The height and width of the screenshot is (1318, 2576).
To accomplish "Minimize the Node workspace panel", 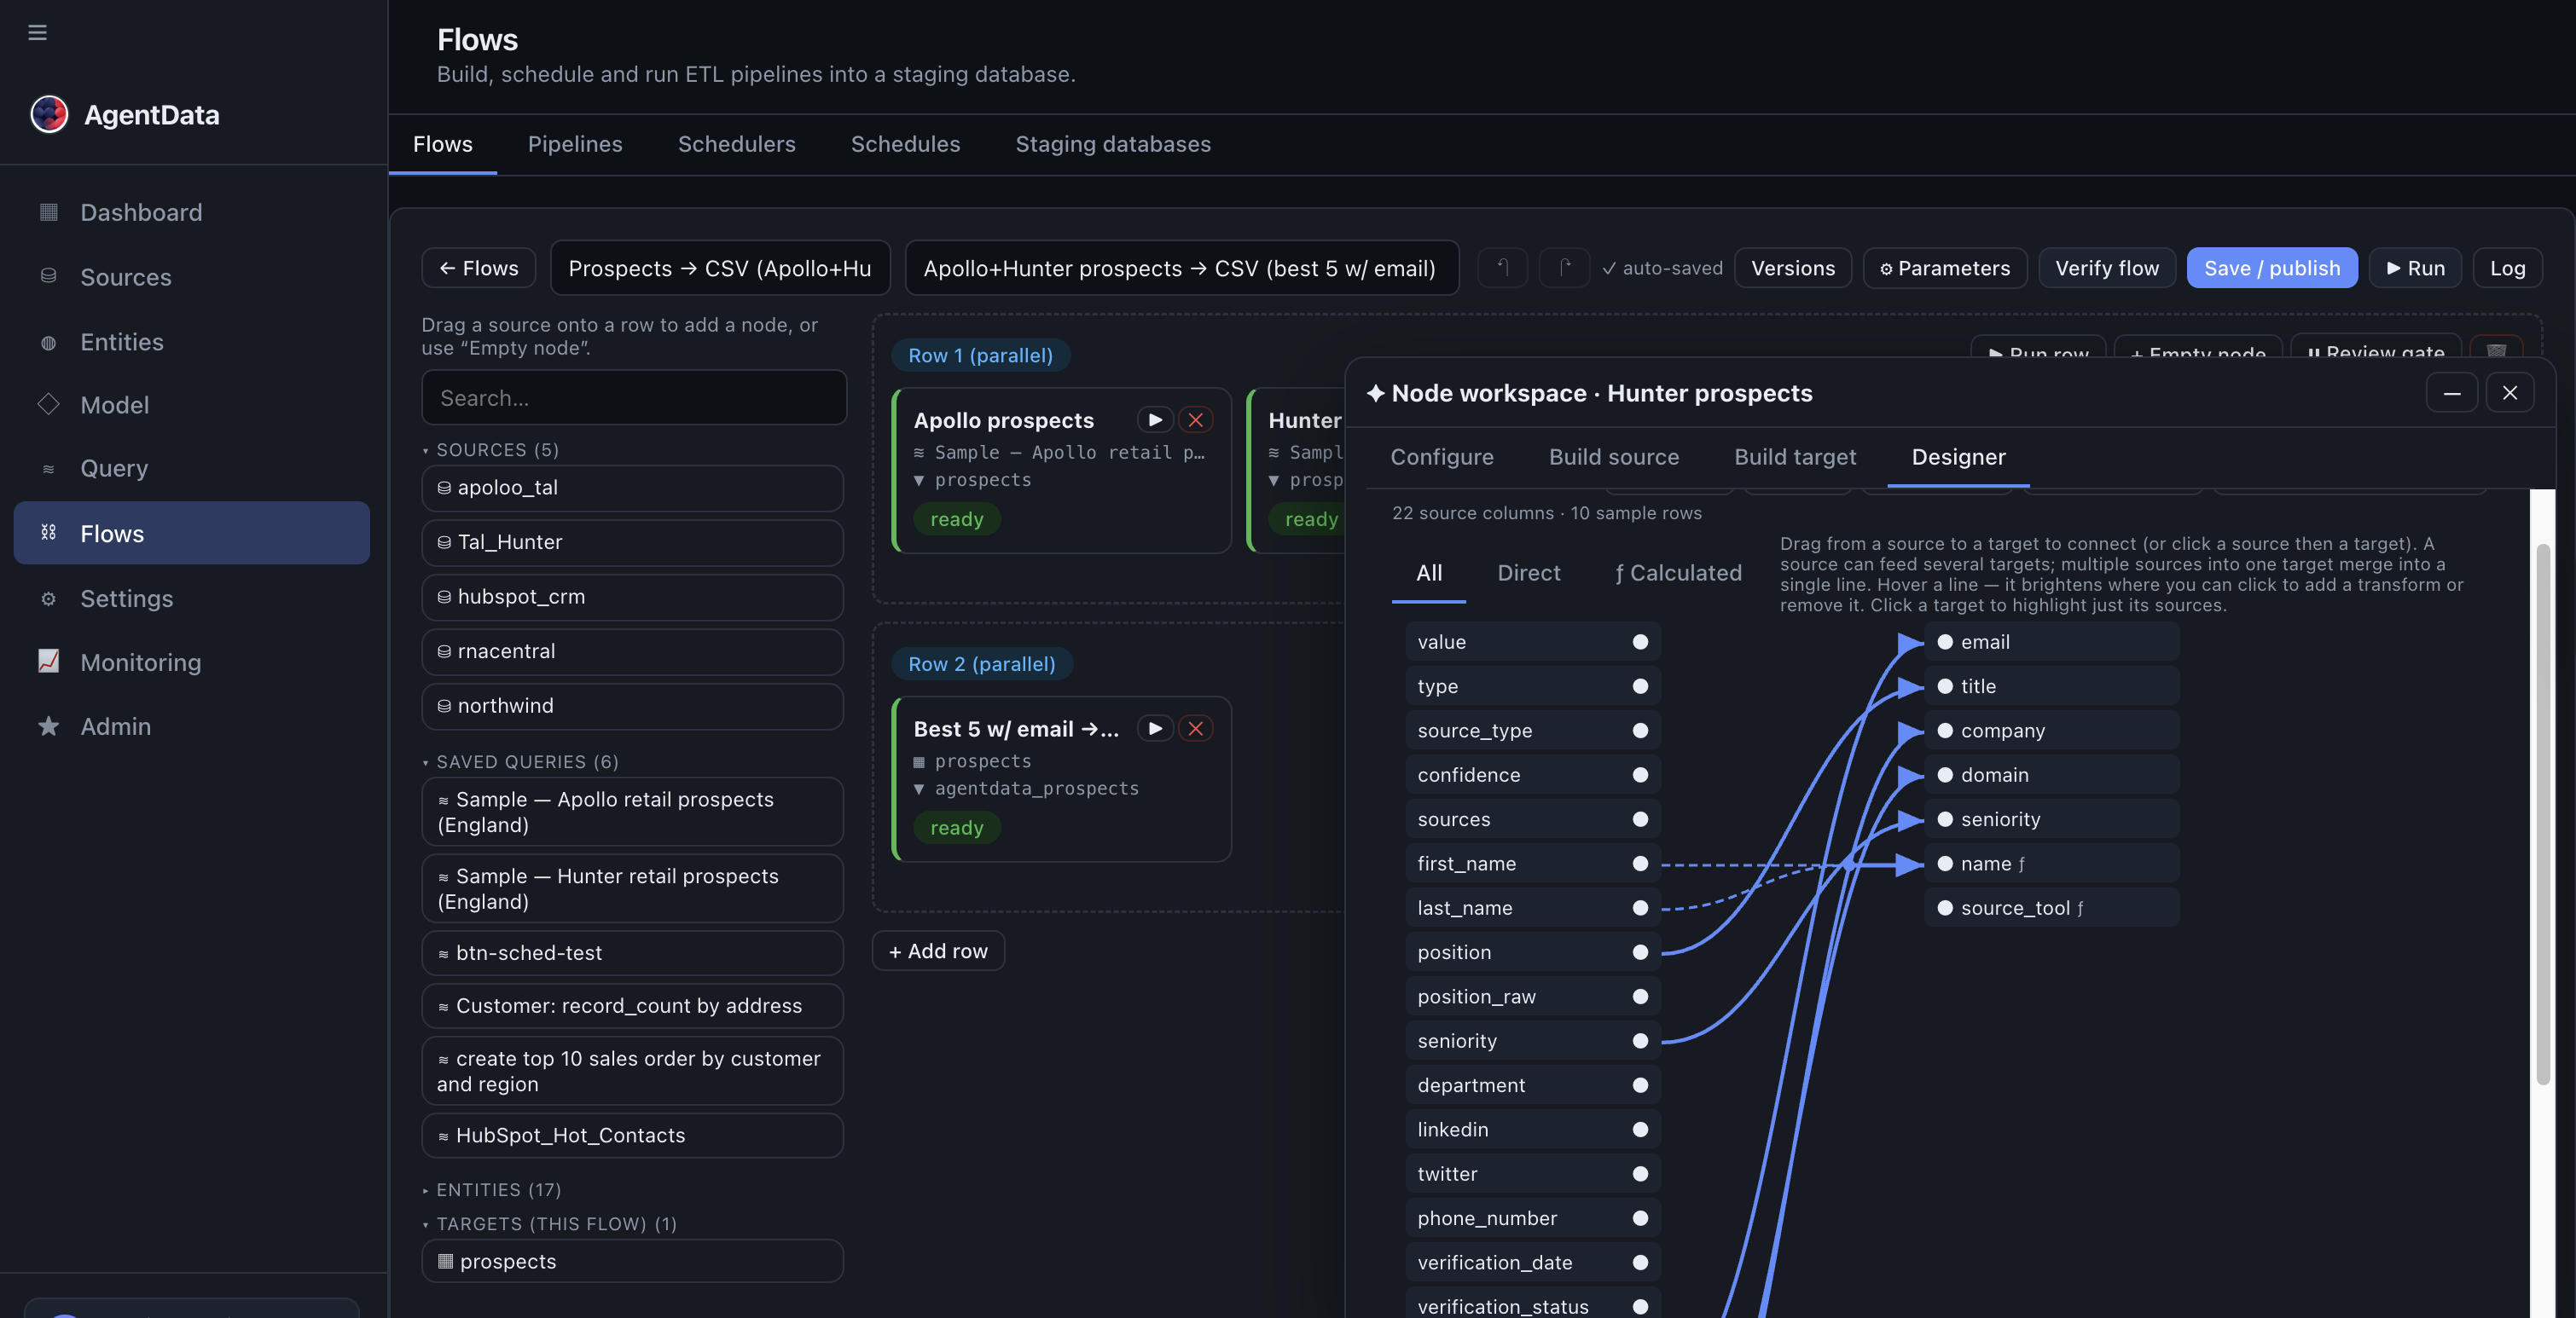I will [2452, 393].
